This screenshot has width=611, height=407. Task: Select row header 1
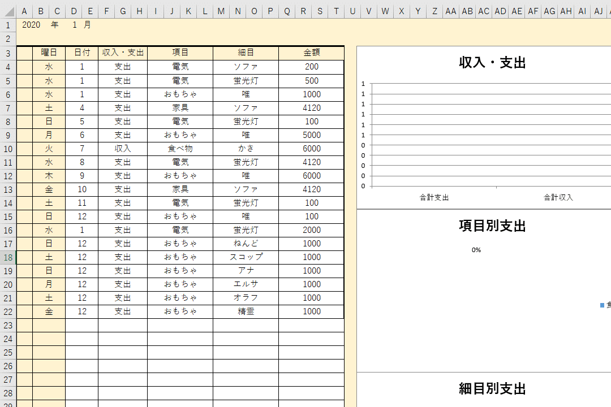8,25
